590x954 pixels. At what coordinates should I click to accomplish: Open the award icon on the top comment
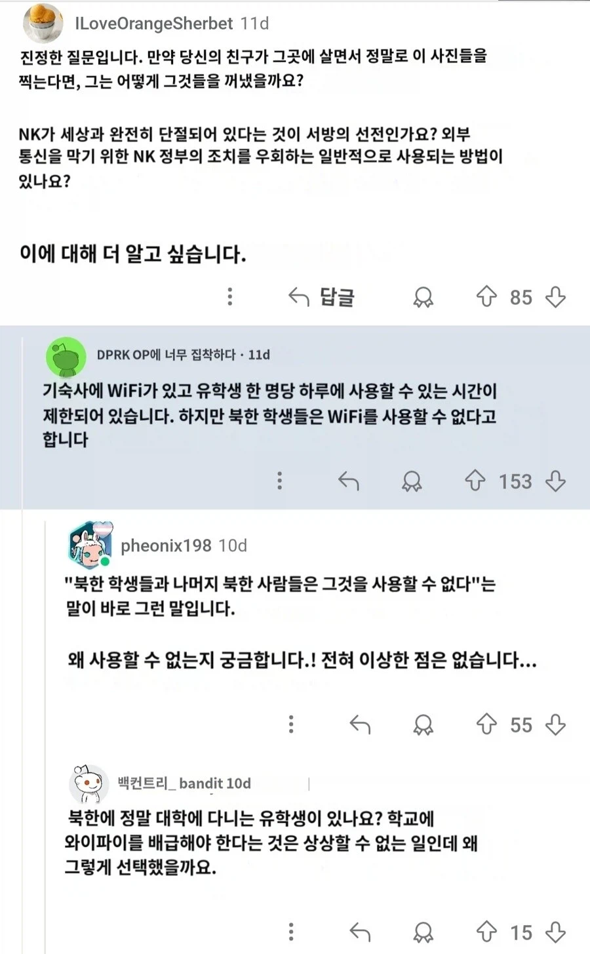[423, 297]
